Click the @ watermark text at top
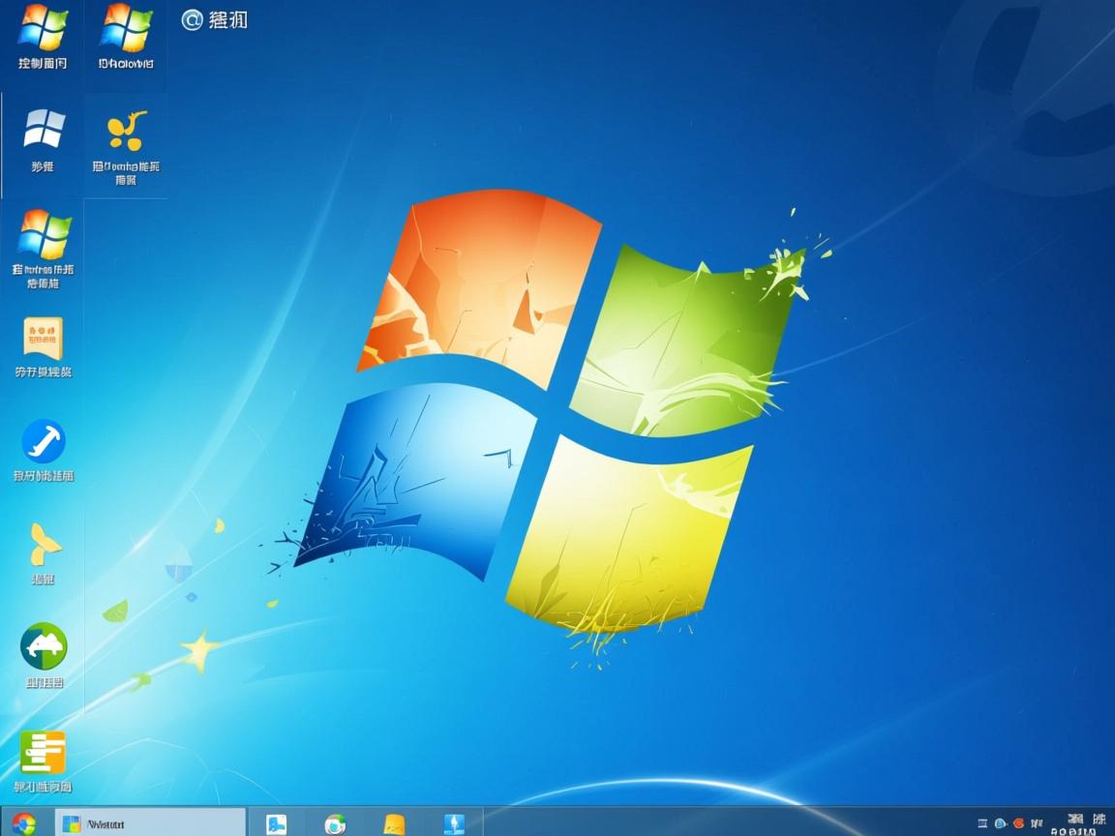 click(x=215, y=19)
